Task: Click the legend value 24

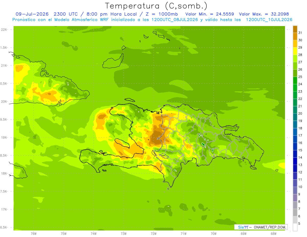Action: 300,84
